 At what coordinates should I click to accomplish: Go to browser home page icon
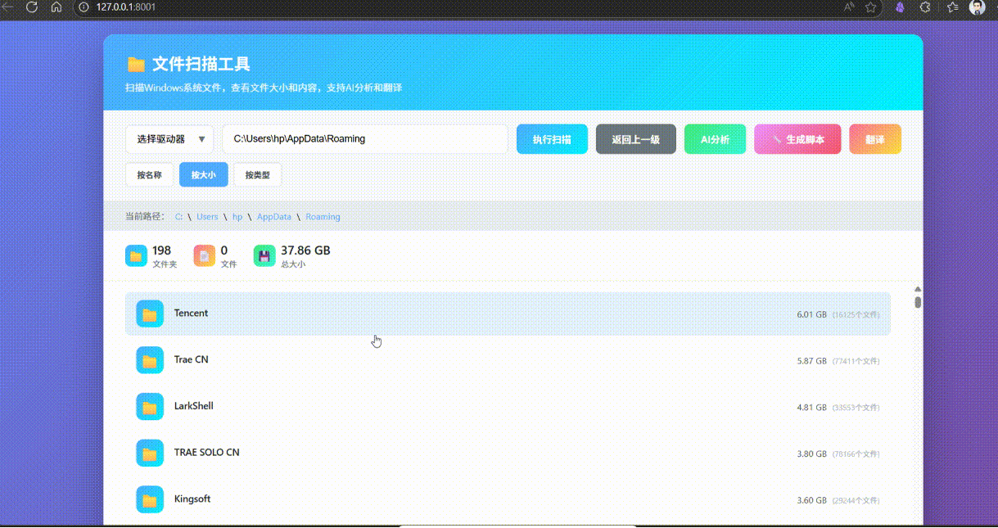click(56, 7)
